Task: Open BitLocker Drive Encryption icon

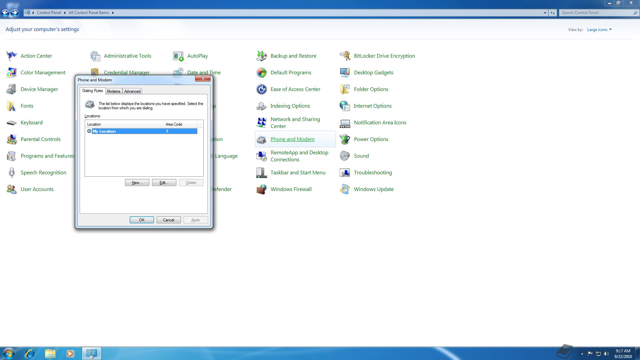Action: click(345, 56)
